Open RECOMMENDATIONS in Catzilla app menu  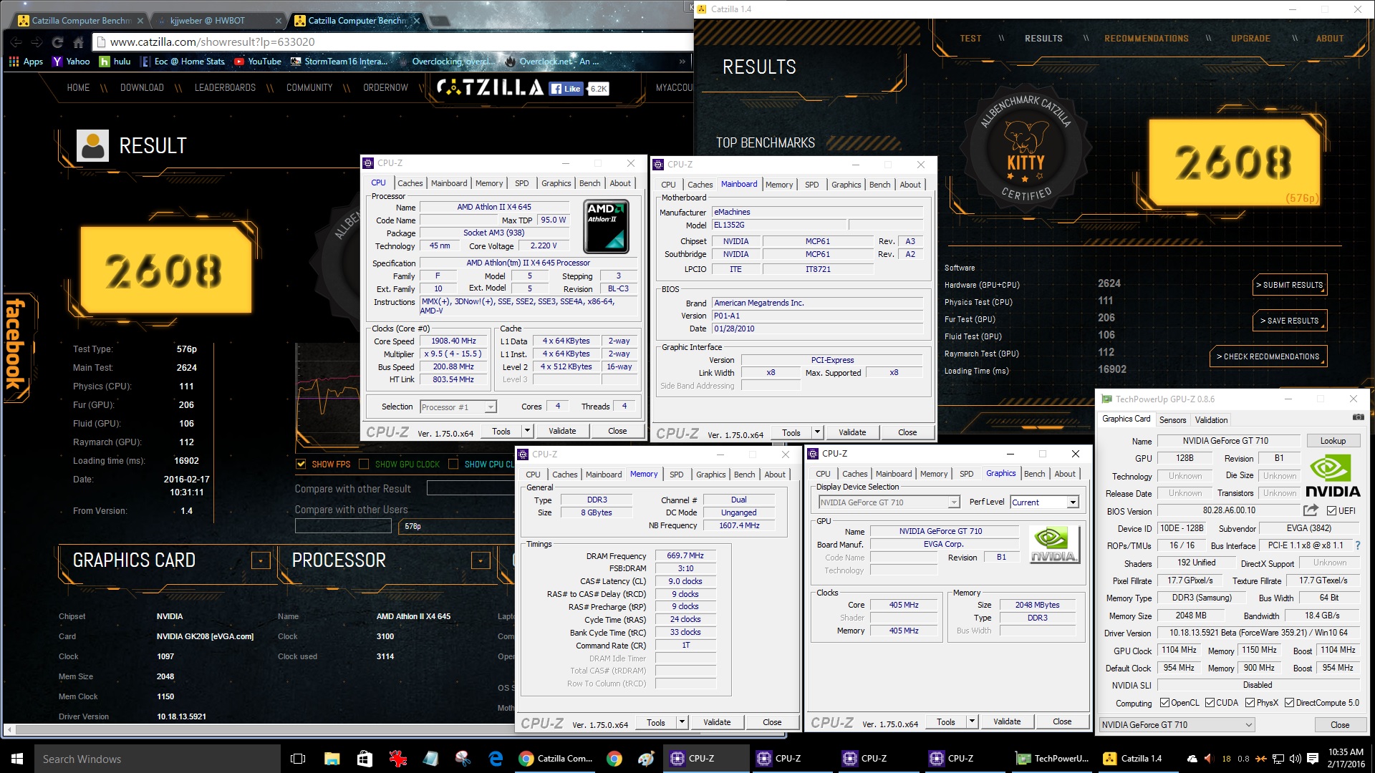[1146, 39]
